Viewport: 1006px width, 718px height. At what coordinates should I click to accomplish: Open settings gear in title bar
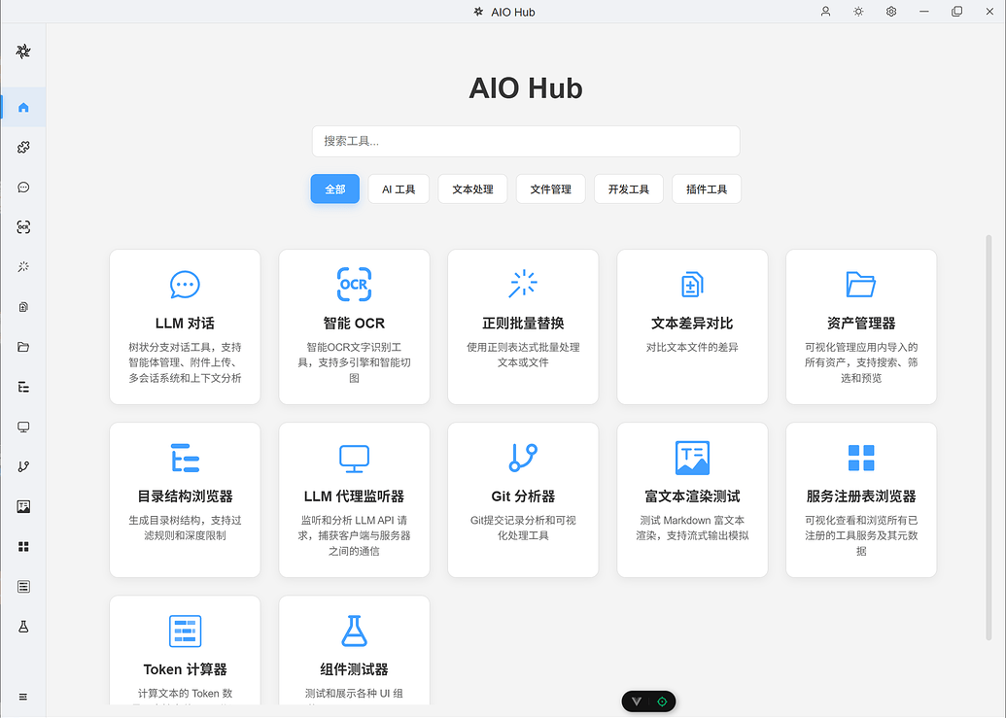(x=891, y=12)
